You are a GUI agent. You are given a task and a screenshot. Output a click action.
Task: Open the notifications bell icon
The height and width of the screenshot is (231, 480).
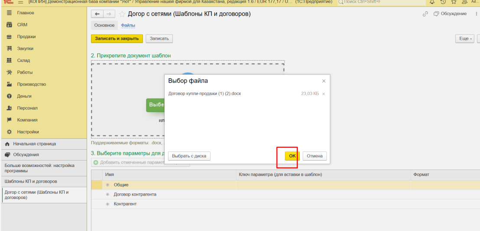[x=431, y=2]
